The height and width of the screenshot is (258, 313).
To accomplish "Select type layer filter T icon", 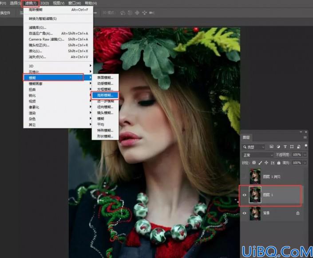I will (x=285, y=147).
